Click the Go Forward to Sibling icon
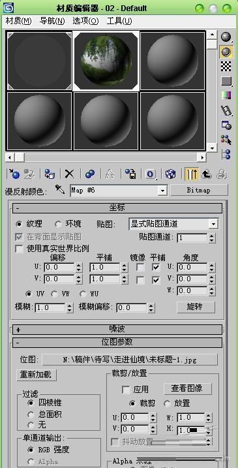 point(222,174)
